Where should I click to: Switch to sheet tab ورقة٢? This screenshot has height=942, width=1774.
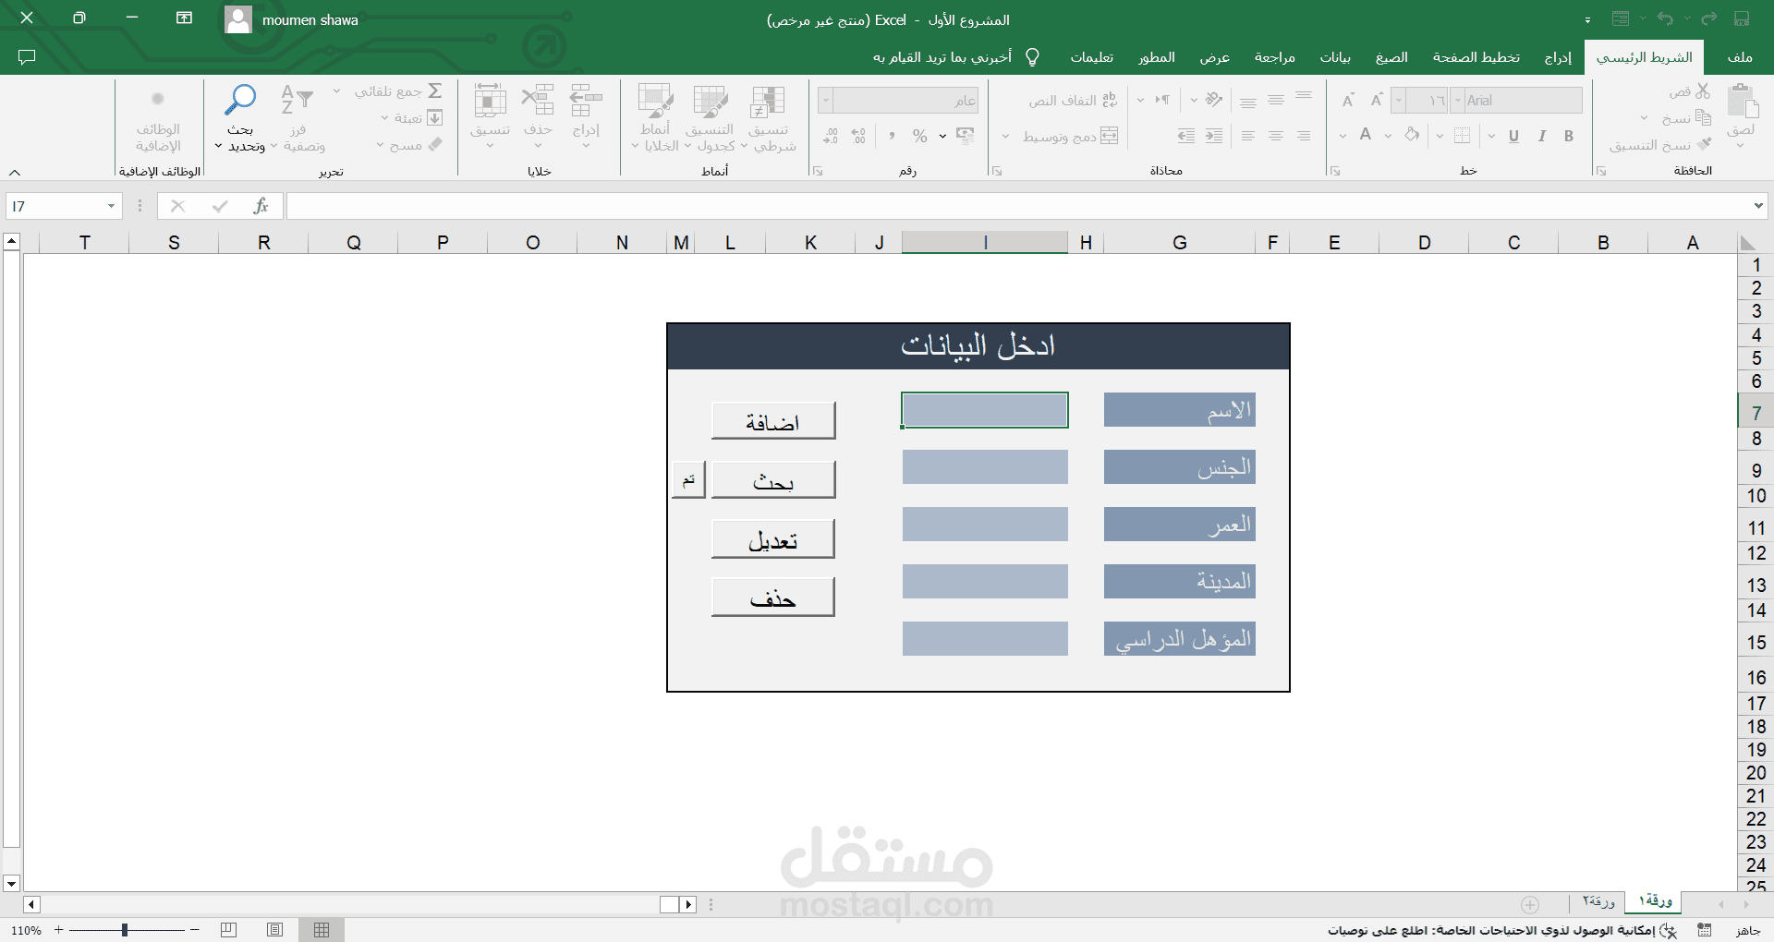[1598, 901]
